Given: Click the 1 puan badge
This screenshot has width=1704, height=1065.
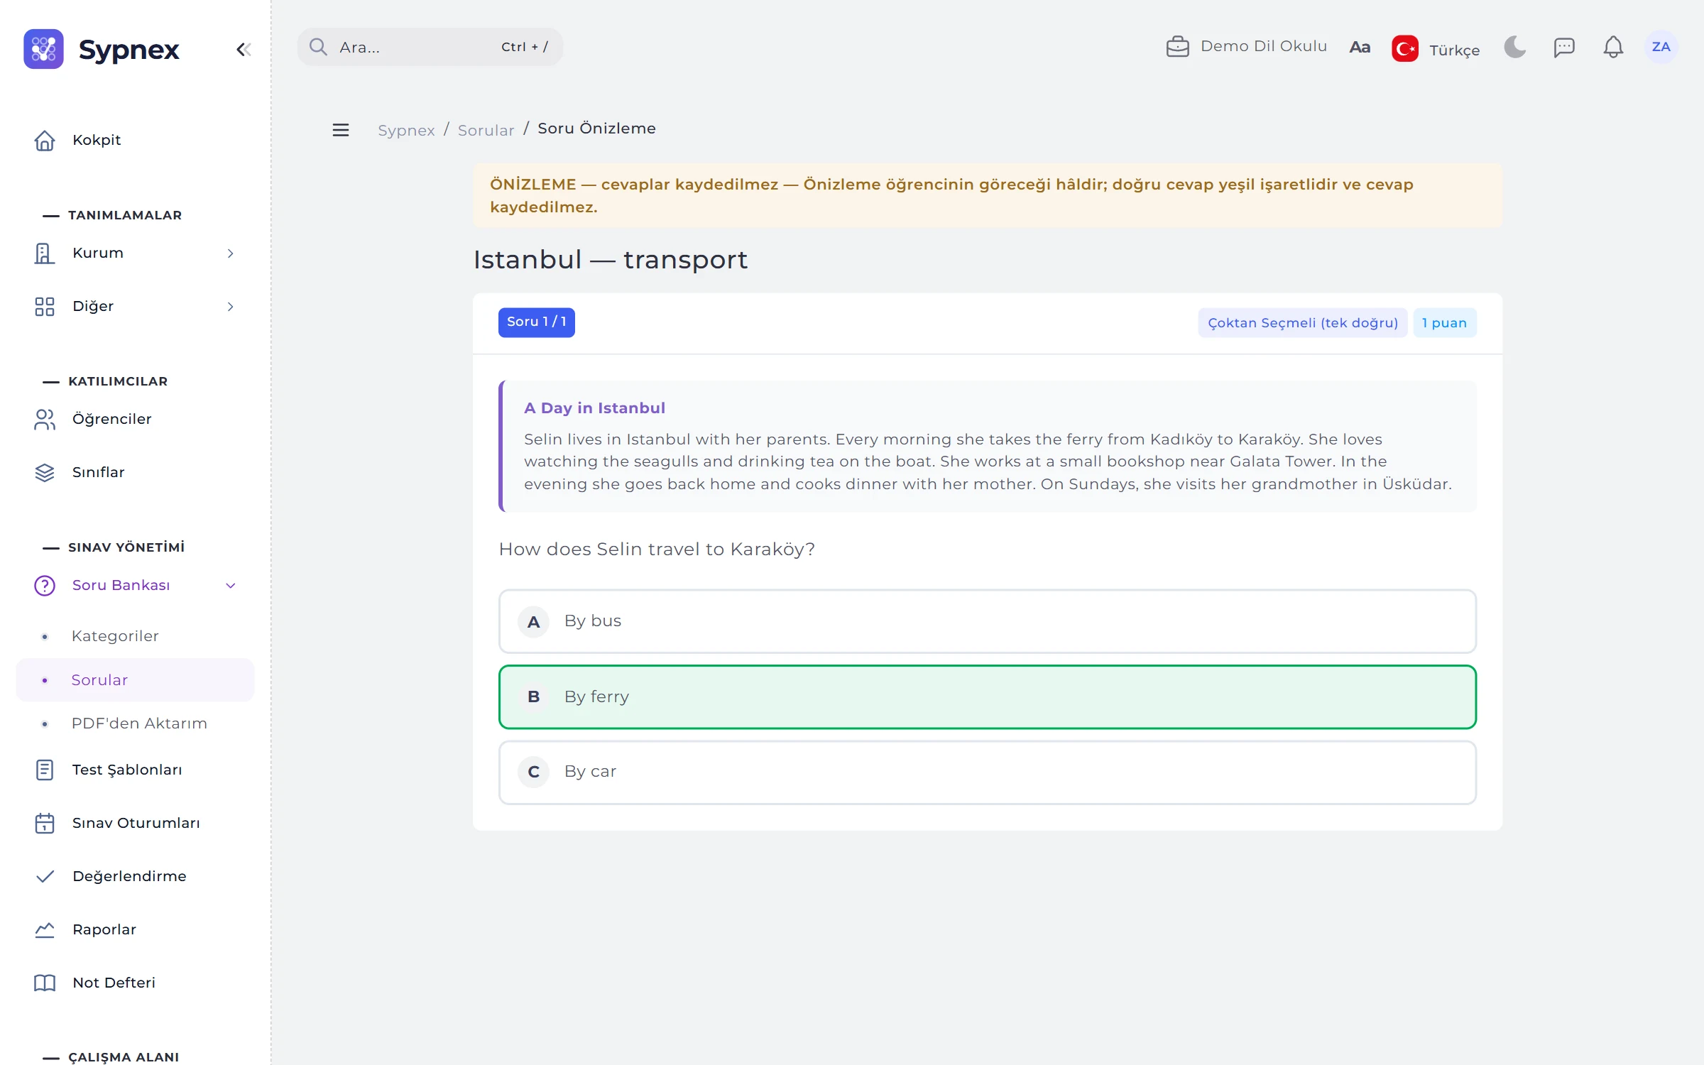Looking at the screenshot, I should pyautogui.click(x=1444, y=323).
